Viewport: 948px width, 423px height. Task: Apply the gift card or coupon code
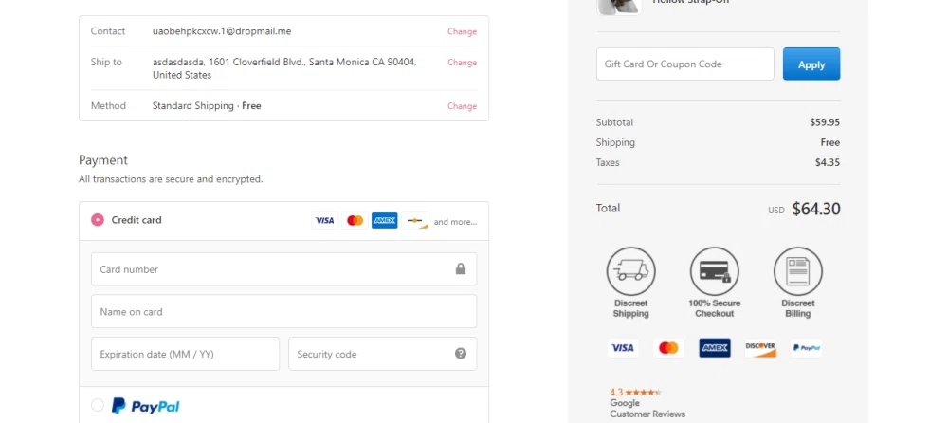(x=811, y=64)
